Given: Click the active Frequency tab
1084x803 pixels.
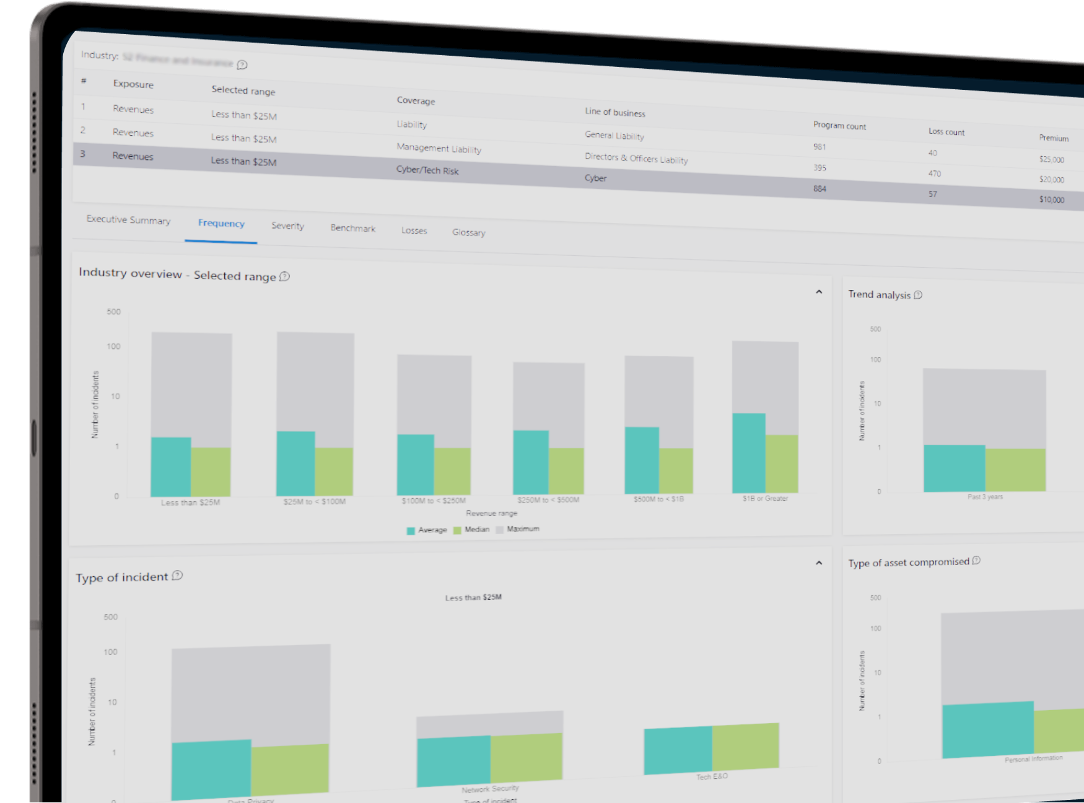Looking at the screenshot, I should (x=221, y=224).
